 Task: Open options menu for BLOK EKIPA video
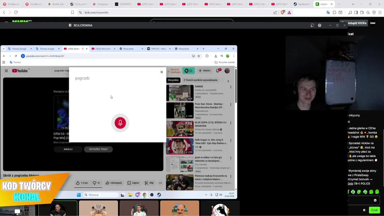tap(231, 123)
